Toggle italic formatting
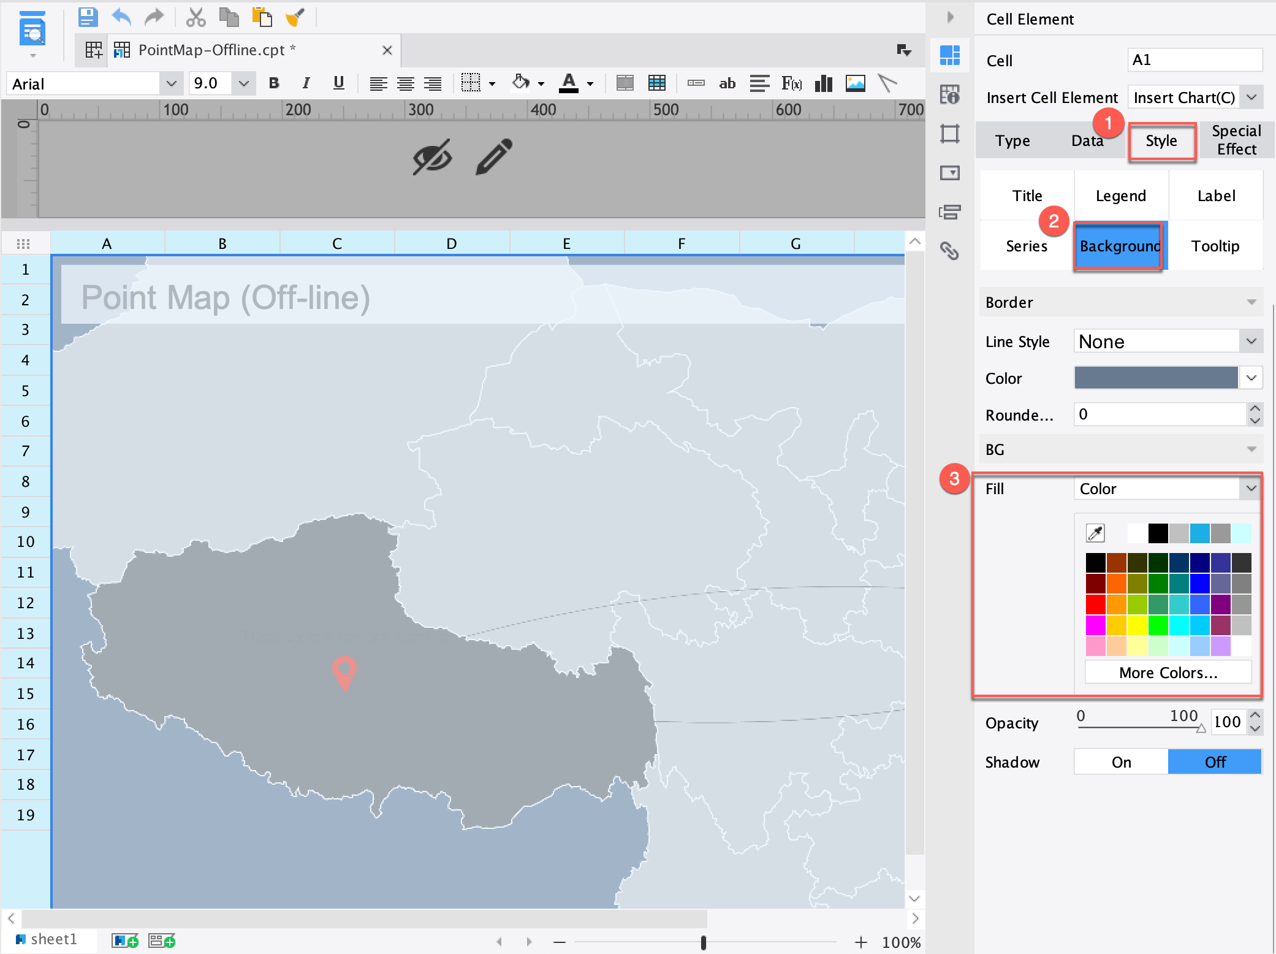 pyautogui.click(x=306, y=83)
